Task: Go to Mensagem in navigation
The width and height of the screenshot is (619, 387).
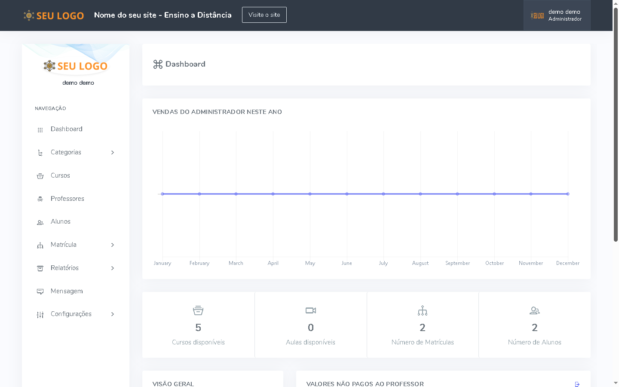Action: [x=67, y=291]
